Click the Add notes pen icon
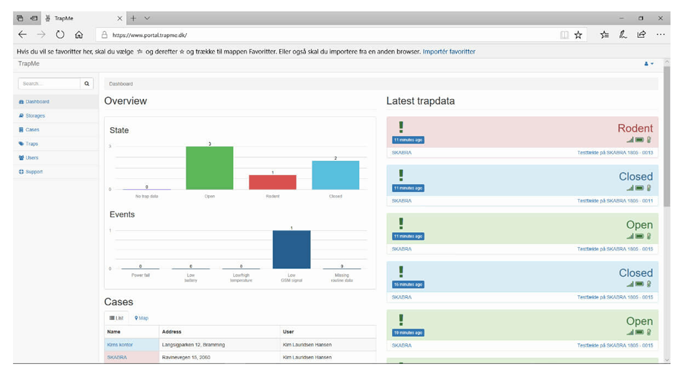This screenshot has width=676, height=369. pyautogui.click(x=623, y=35)
